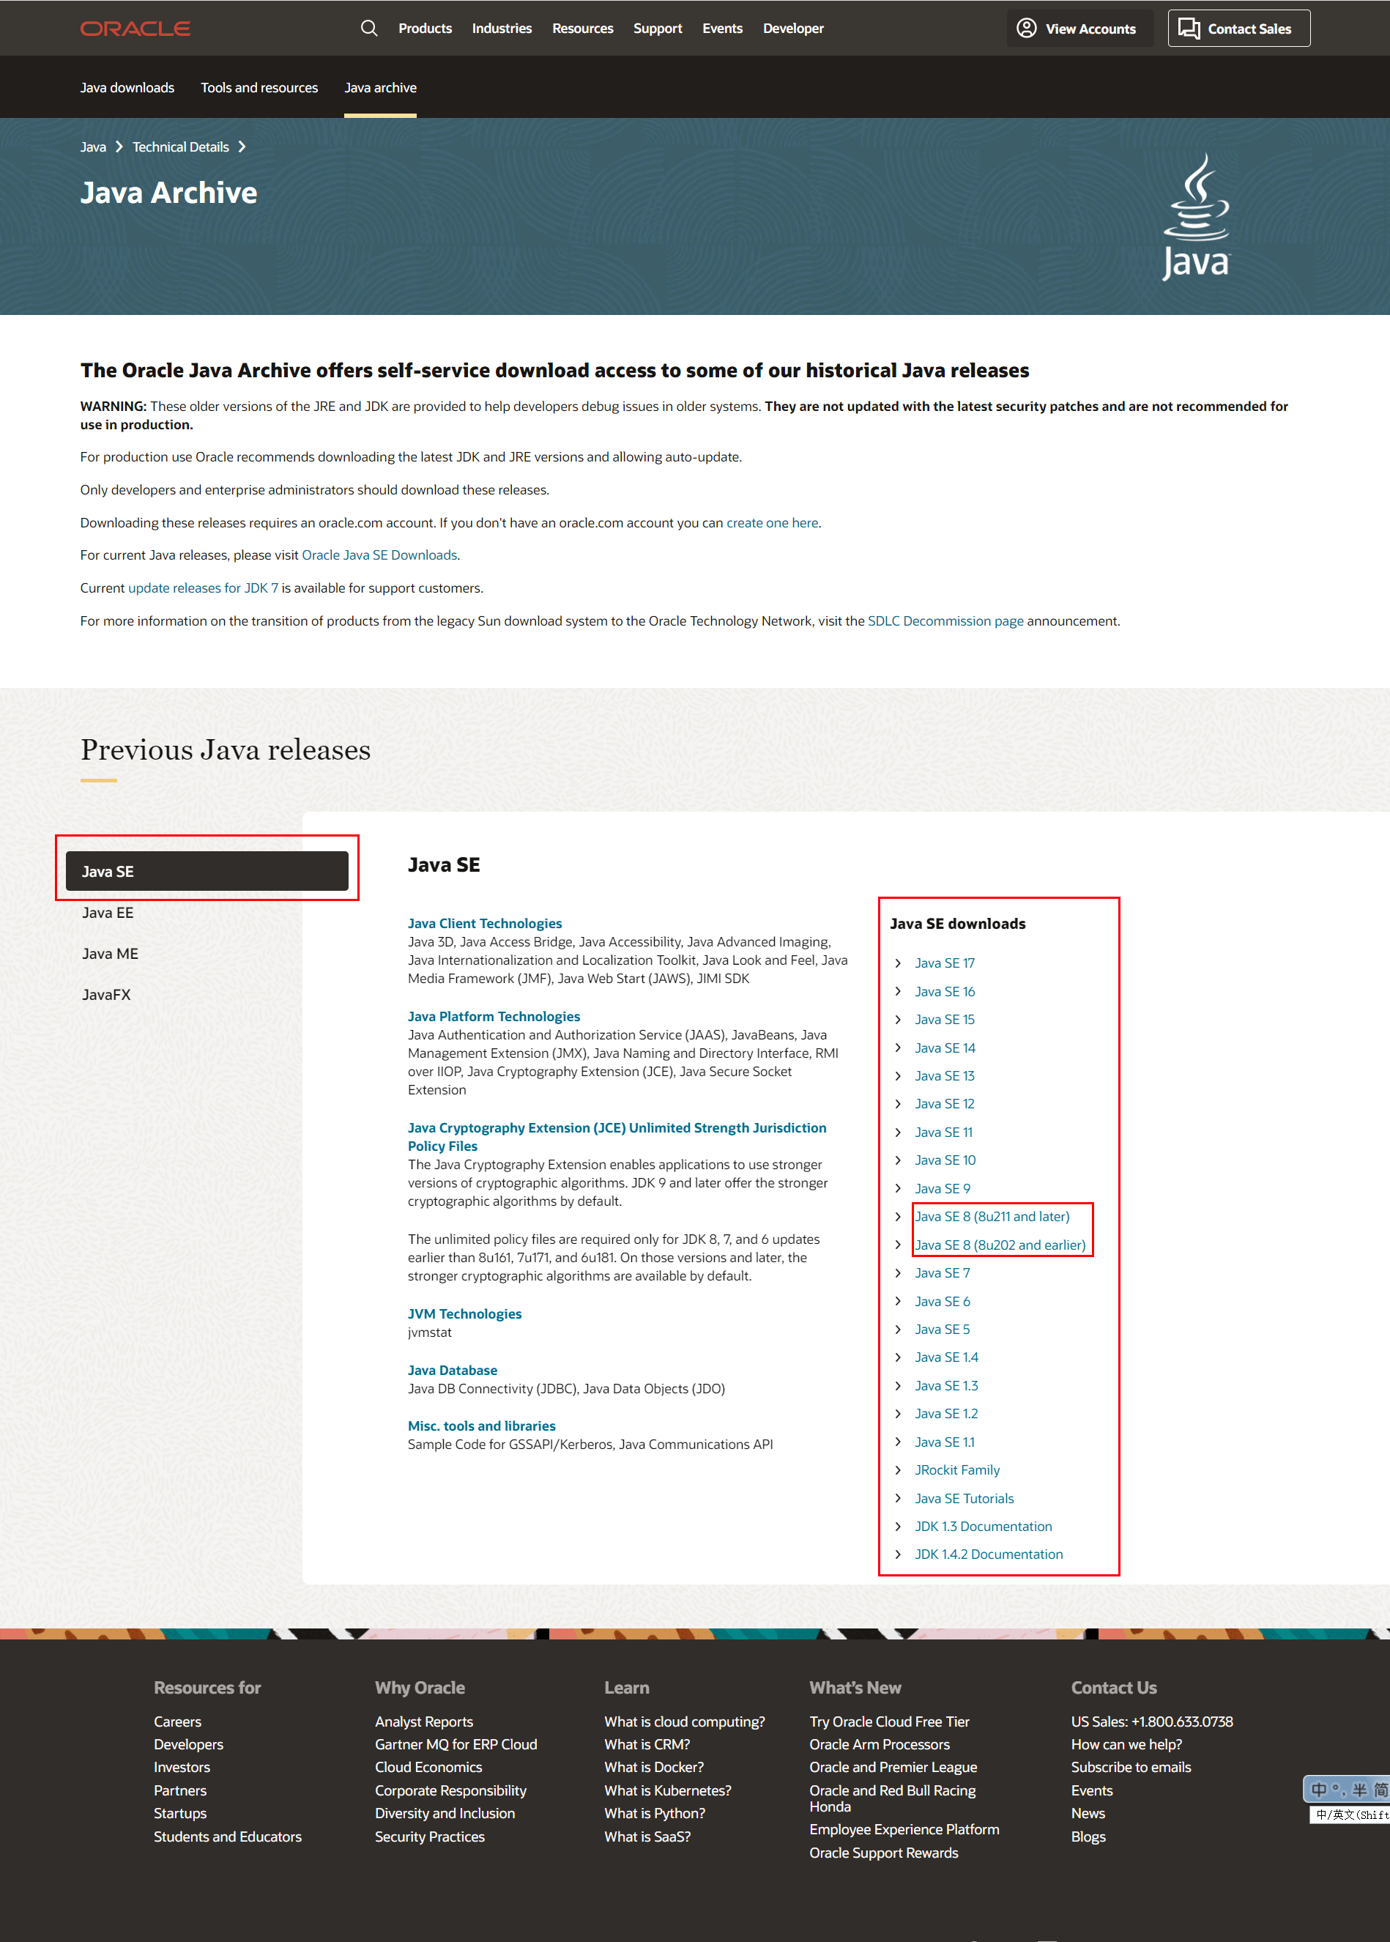Expand the JDK 1.3 Documentation chevron

point(899,1526)
